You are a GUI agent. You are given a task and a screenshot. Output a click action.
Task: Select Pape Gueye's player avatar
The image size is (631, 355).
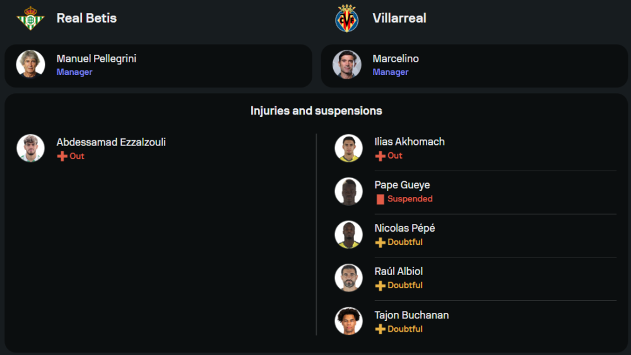pos(348,191)
